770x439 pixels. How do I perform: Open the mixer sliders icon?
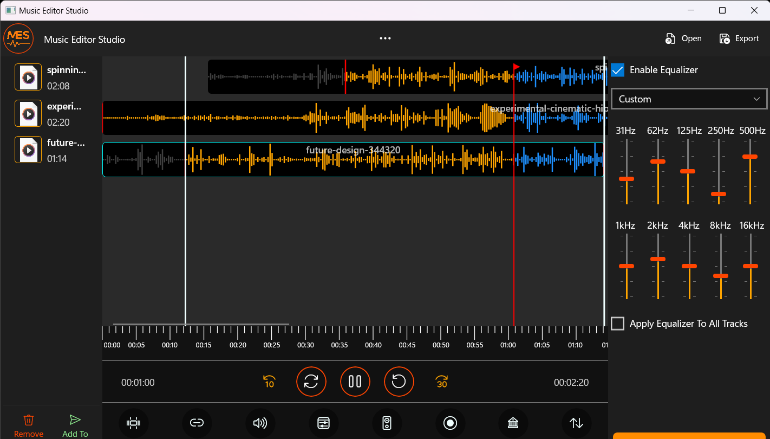324,423
